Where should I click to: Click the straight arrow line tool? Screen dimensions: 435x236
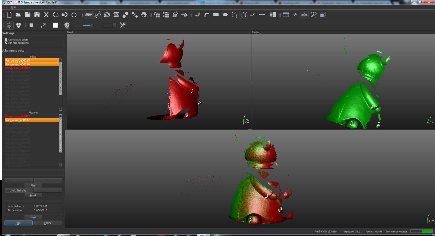(x=262, y=15)
